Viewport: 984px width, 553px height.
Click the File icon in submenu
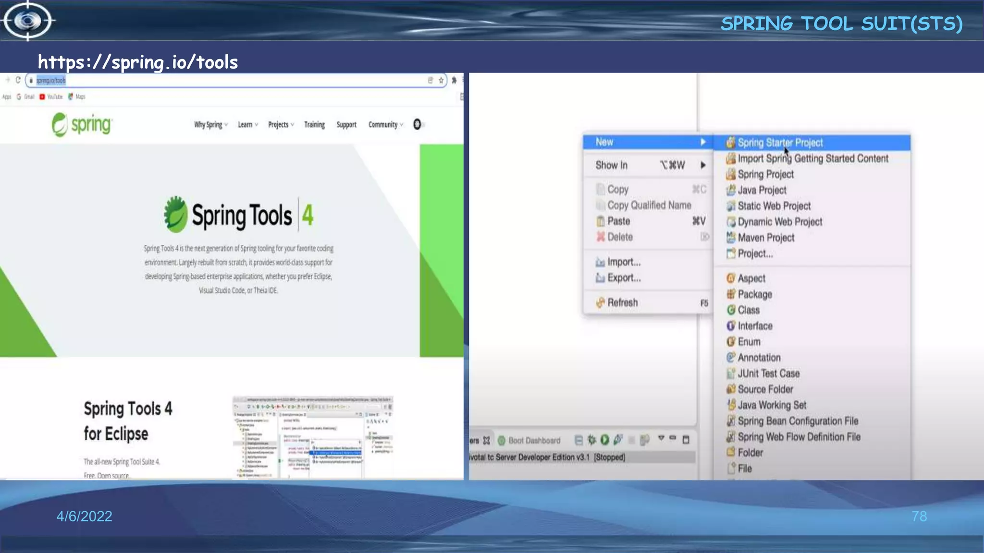tap(731, 469)
